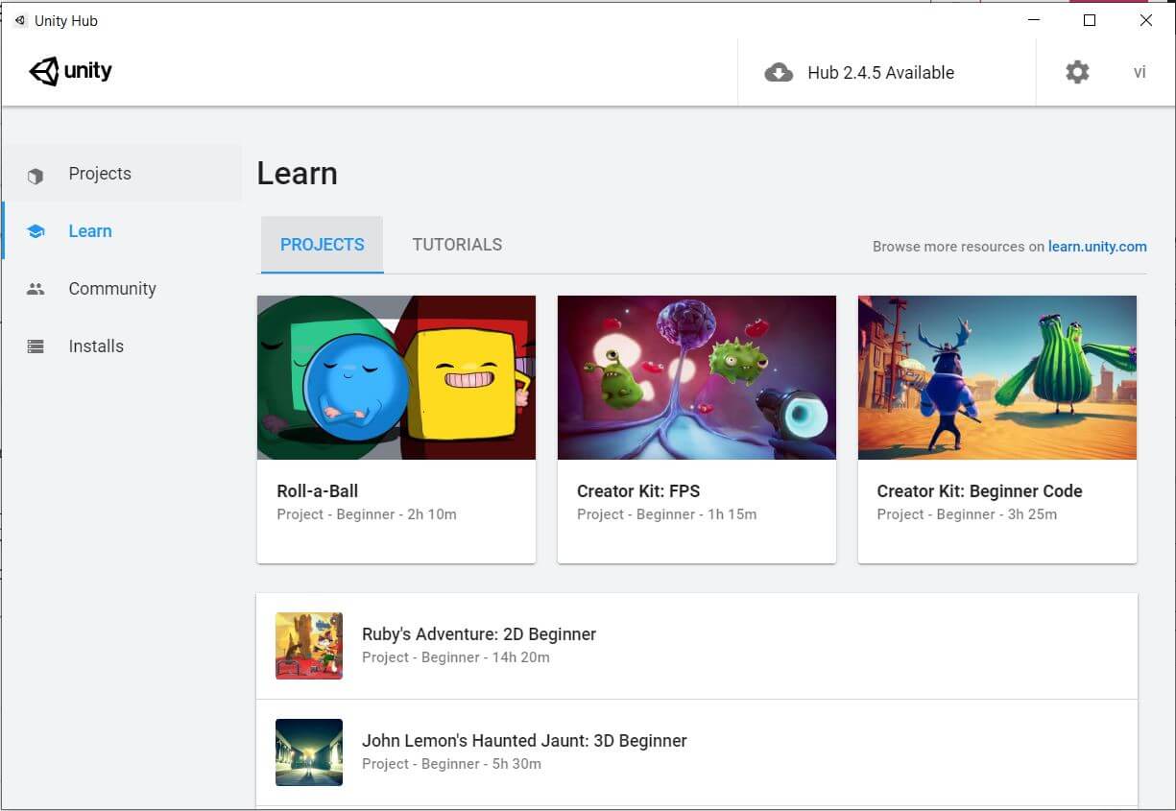Maximize the Unity Hub window
This screenshot has width=1176, height=811.
[1090, 20]
